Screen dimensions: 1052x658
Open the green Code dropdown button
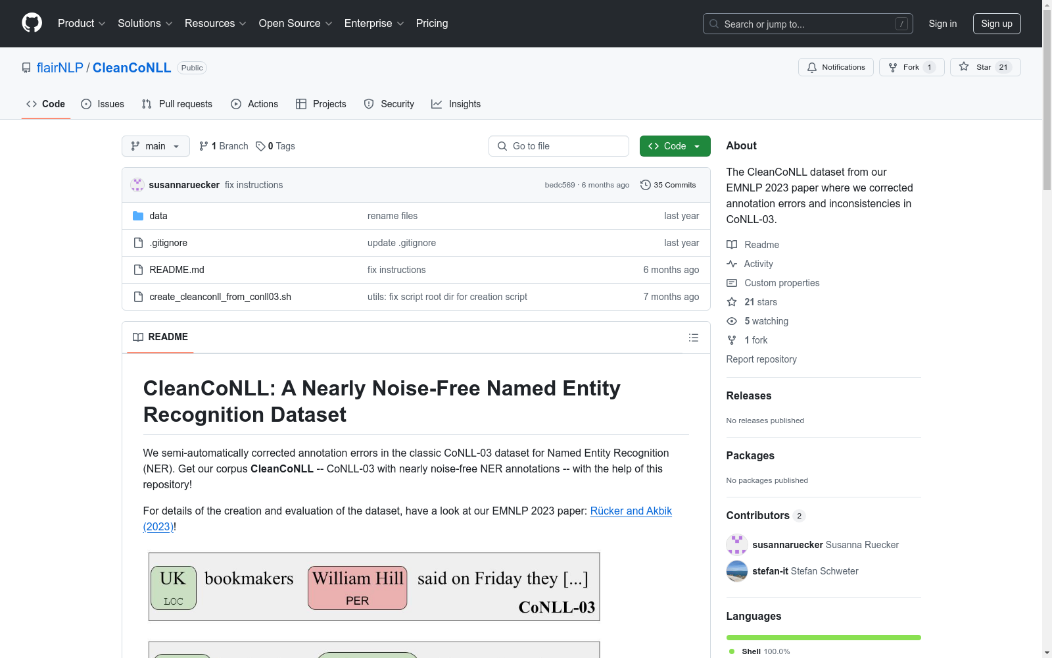pyautogui.click(x=675, y=146)
